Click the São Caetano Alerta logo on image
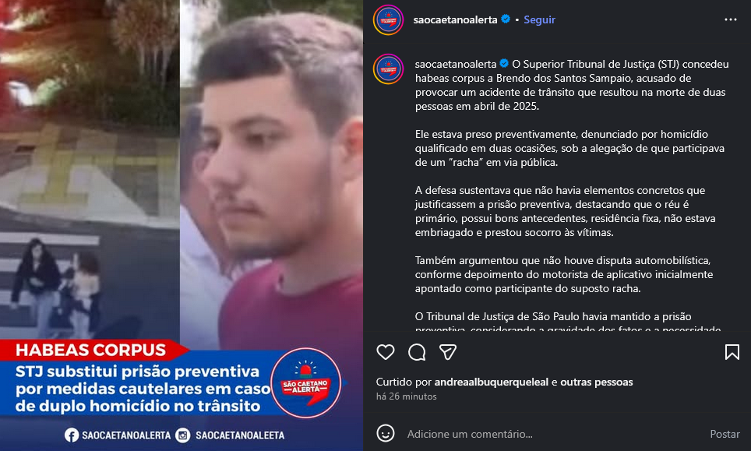This screenshot has height=451, width=751. tap(306, 383)
